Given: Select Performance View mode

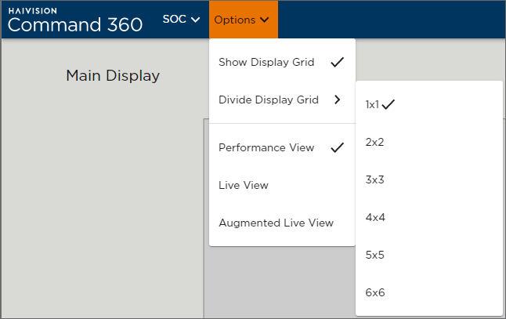Looking at the screenshot, I should pyautogui.click(x=266, y=147).
